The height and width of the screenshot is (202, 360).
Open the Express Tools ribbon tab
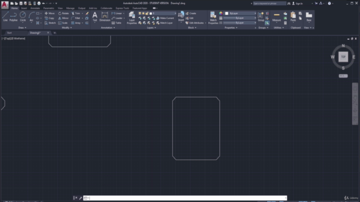coord(123,8)
